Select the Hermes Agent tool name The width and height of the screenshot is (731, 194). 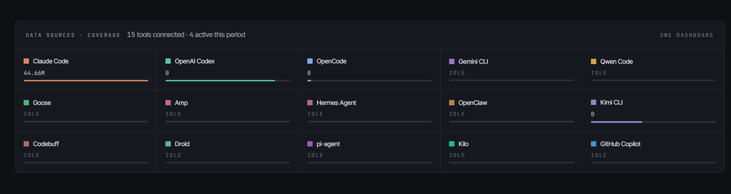click(x=336, y=103)
